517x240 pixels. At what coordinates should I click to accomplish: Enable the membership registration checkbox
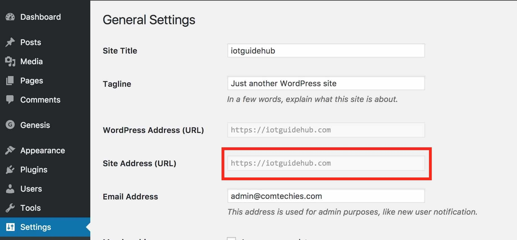coord(231,239)
